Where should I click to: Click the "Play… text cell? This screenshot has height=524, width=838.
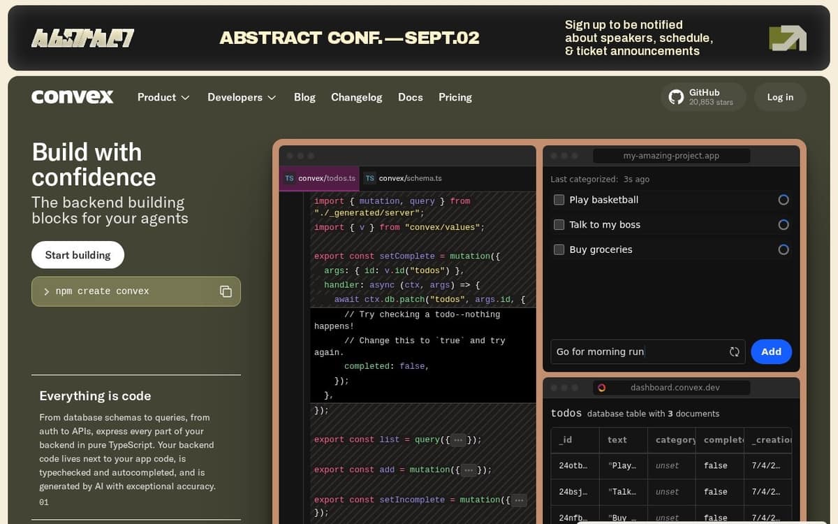(624, 466)
